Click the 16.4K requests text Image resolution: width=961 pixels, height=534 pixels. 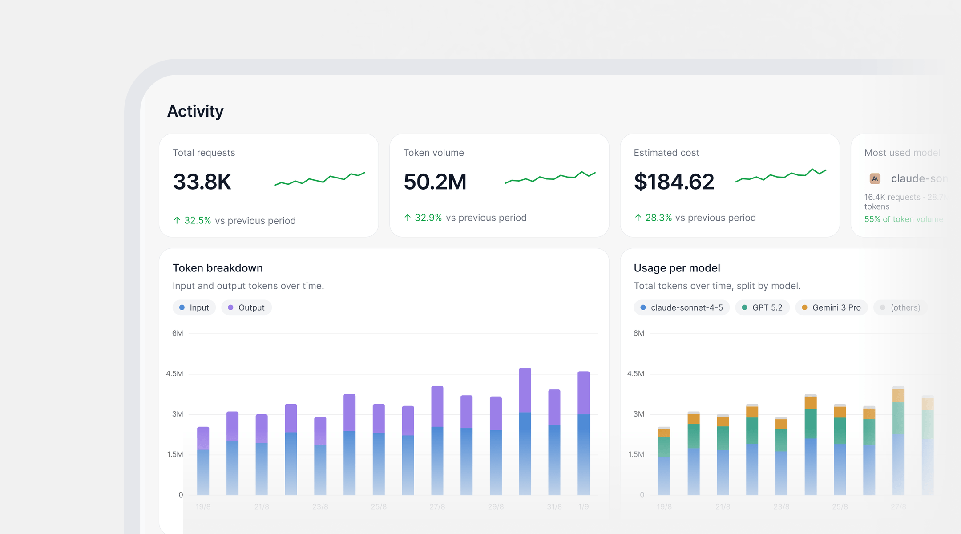tap(892, 197)
